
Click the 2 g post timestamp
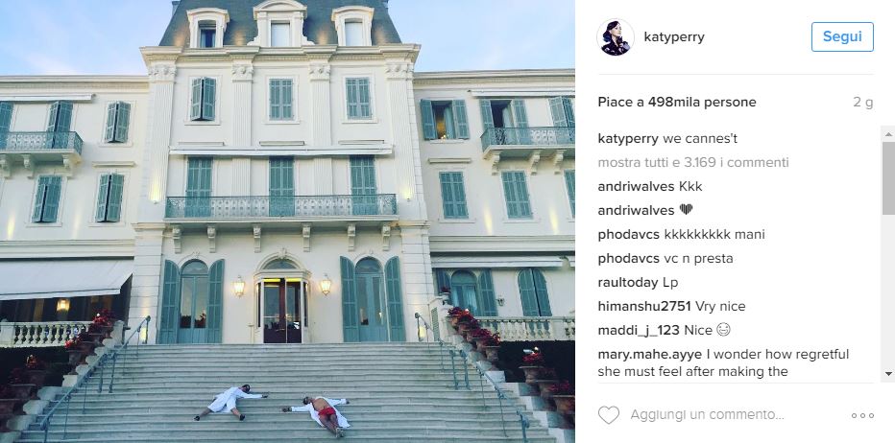(x=863, y=103)
